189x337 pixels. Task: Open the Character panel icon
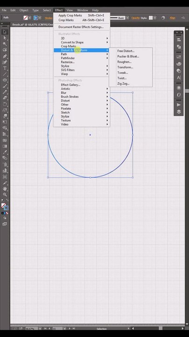tap(179, 78)
